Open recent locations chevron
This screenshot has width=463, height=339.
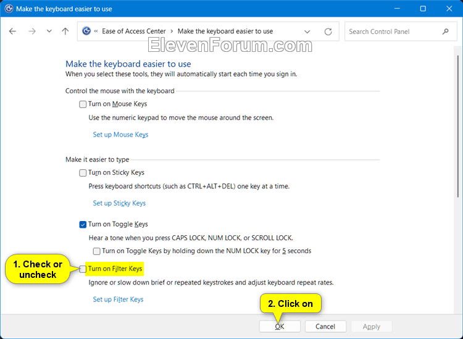[49, 31]
